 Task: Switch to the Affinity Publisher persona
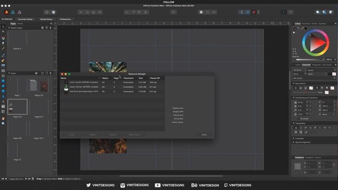(x=6, y=12)
